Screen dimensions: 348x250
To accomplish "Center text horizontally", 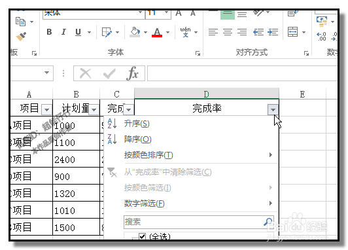I will pyautogui.click(x=228, y=32).
